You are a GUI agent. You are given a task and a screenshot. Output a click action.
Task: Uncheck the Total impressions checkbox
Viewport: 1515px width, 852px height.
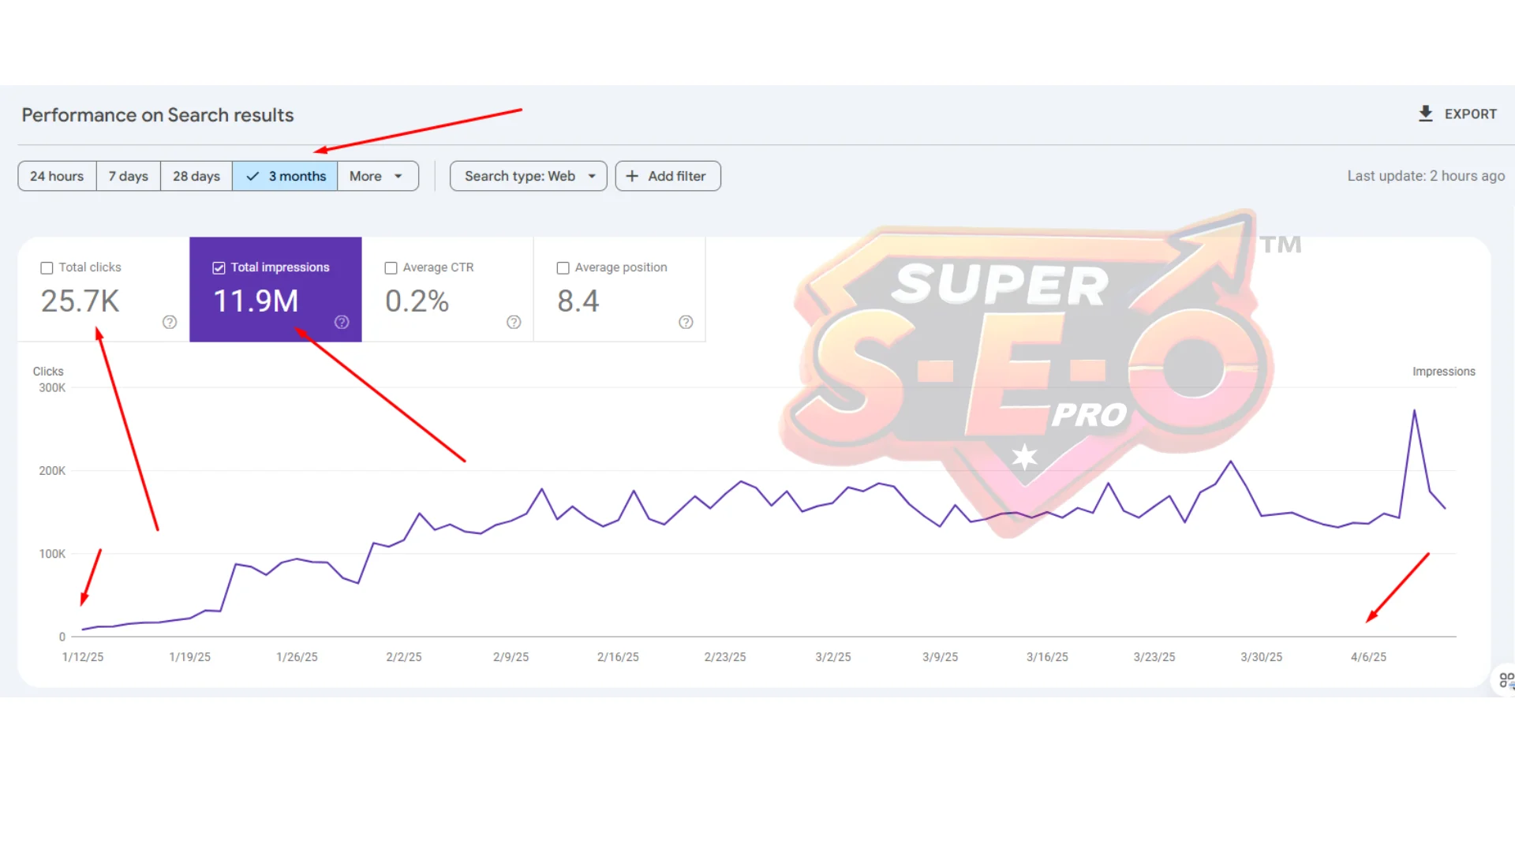click(x=219, y=268)
